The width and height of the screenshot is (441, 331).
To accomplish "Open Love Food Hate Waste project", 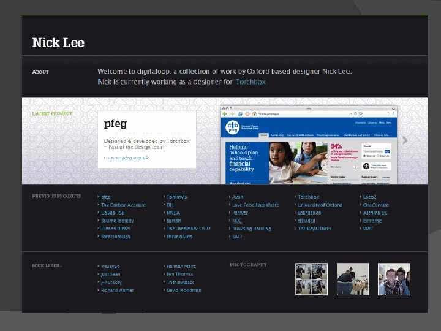I will tap(255, 205).
